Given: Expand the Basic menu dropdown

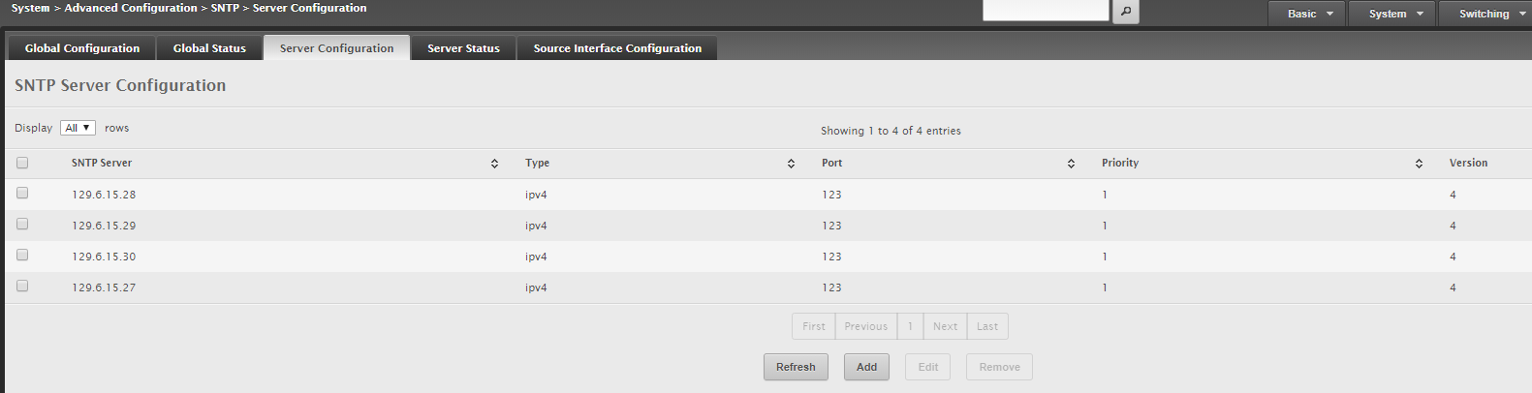Looking at the screenshot, I should (1306, 14).
